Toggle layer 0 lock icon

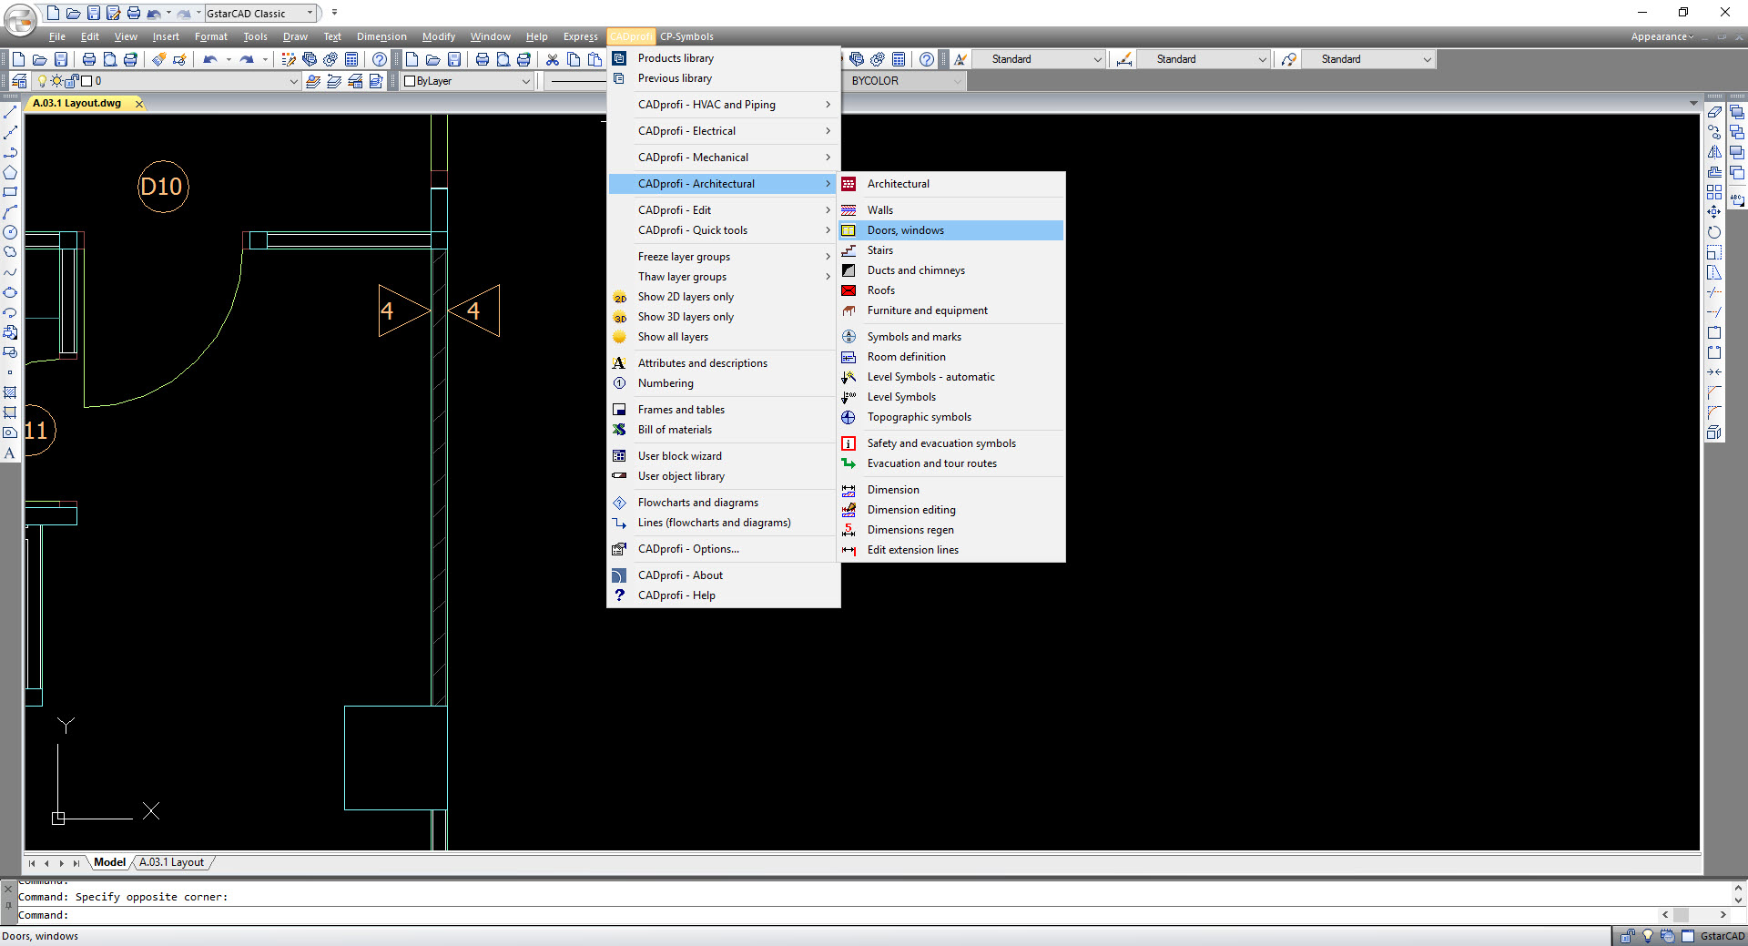tap(73, 81)
